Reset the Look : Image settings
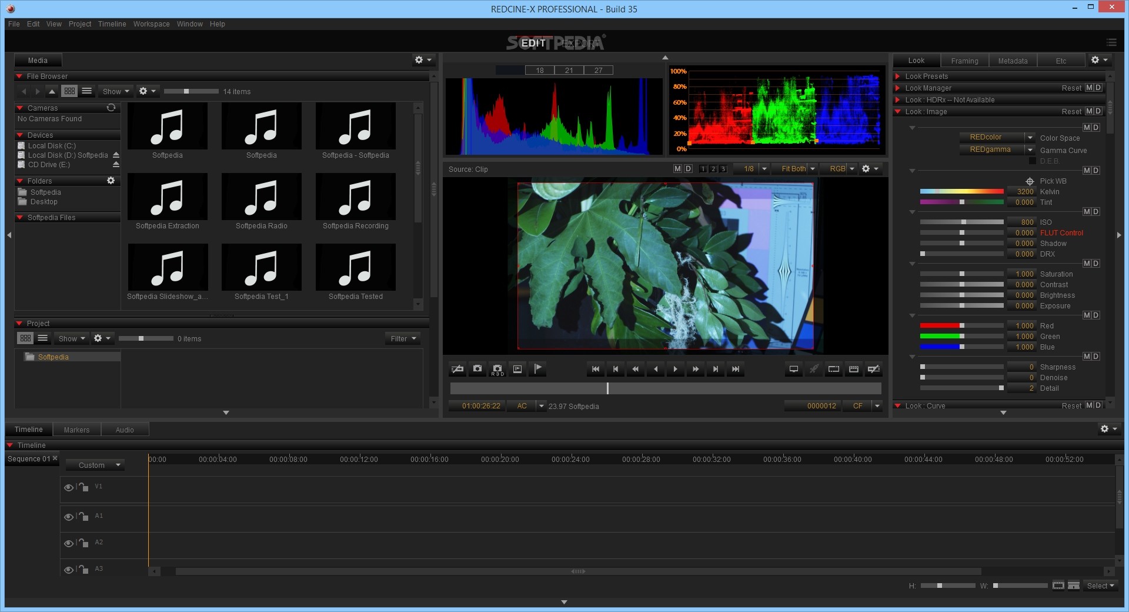The height and width of the screenshot is (612, 1129). coord(1071,112)
